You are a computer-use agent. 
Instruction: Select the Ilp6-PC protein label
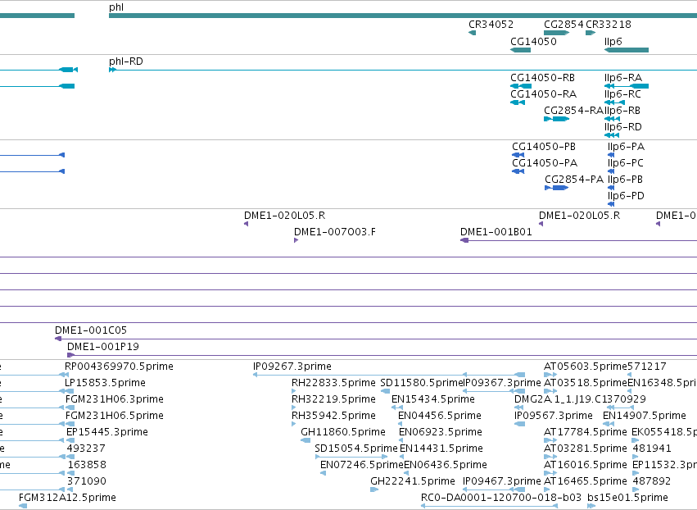[x=626, y=163]
